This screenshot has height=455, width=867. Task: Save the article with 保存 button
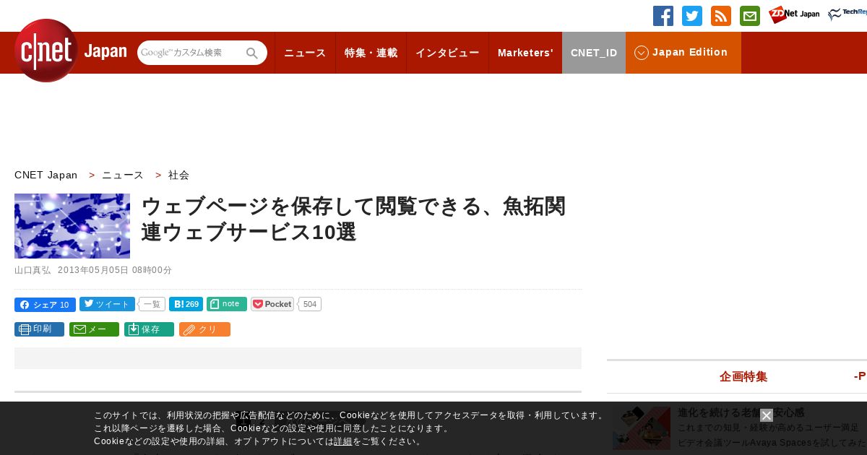pyautogui.click(x=149, y=329)
